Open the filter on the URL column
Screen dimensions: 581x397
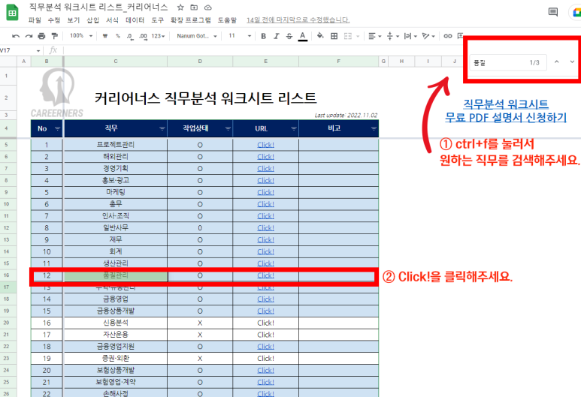pos(294,129)
